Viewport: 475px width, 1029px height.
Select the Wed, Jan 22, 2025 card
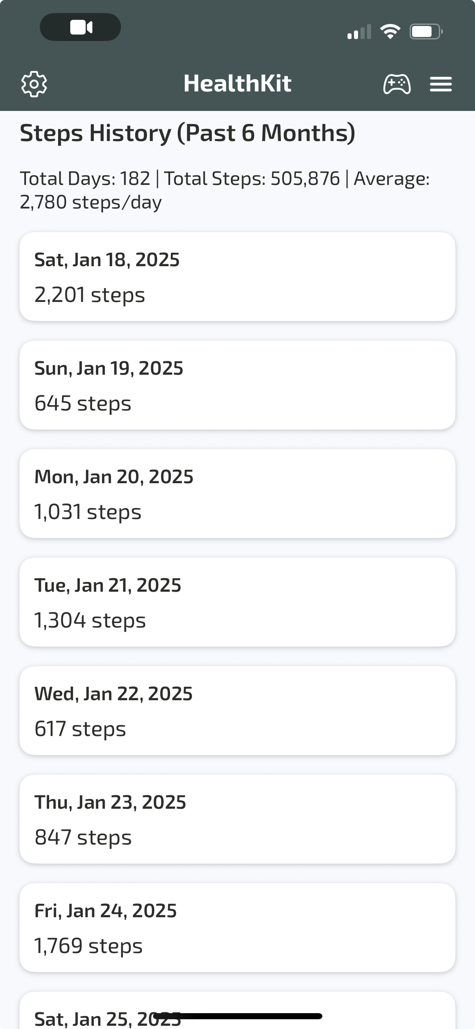coord(237,710)
